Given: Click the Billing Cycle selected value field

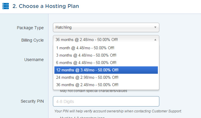Looking at the screenshot, I should 106,40.
